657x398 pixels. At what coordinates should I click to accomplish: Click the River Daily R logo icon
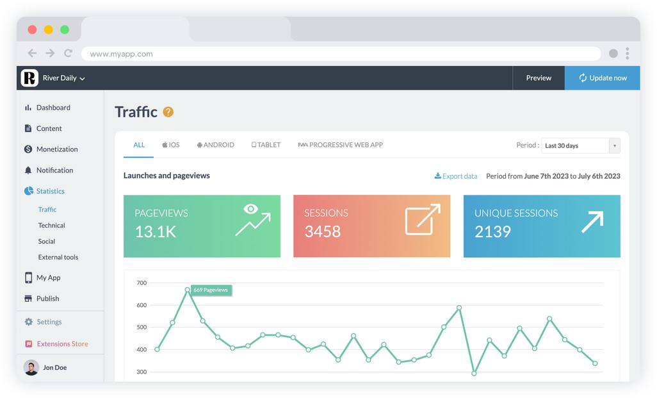coord(29,78)
